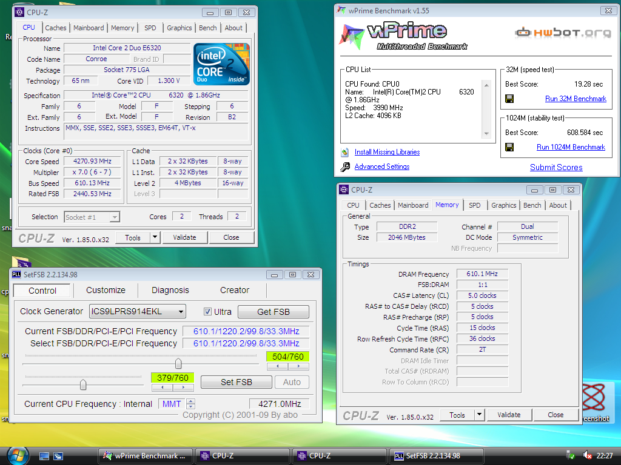This screenshot has height=465, width=621.
Task: Click right arrow under 379/760 value
Action: (183, 387)
